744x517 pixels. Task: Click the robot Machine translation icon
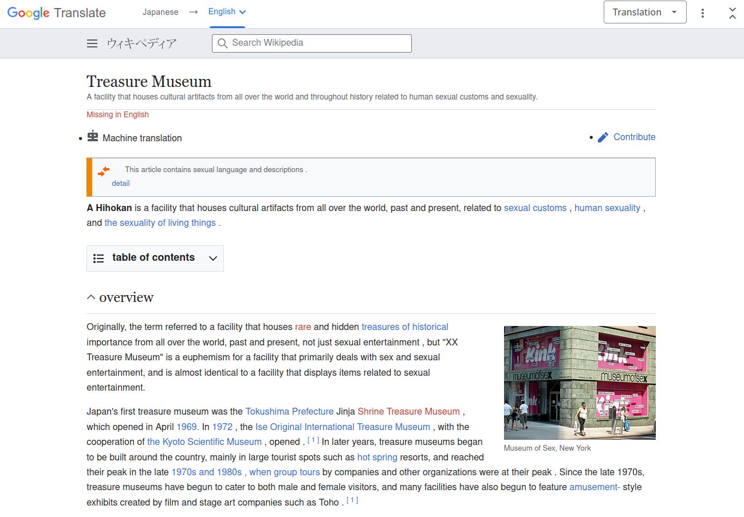coord(93,136)
